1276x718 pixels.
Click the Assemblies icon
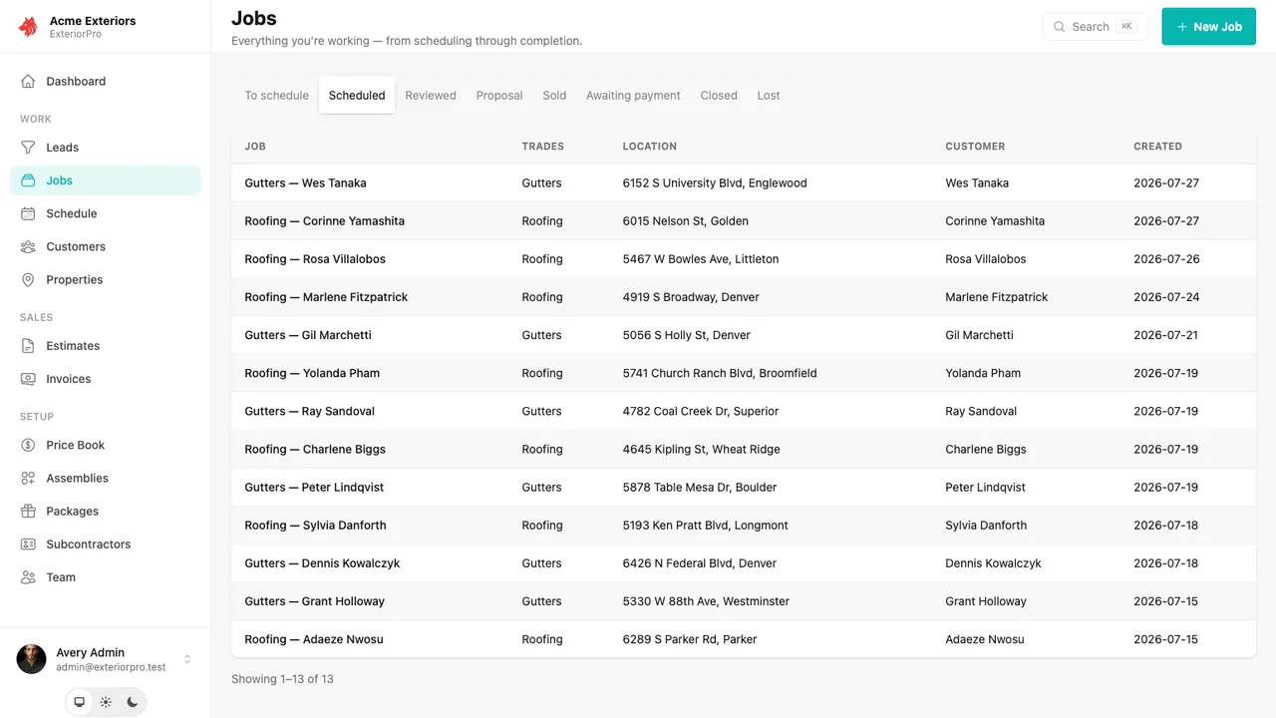coord(28,479)
